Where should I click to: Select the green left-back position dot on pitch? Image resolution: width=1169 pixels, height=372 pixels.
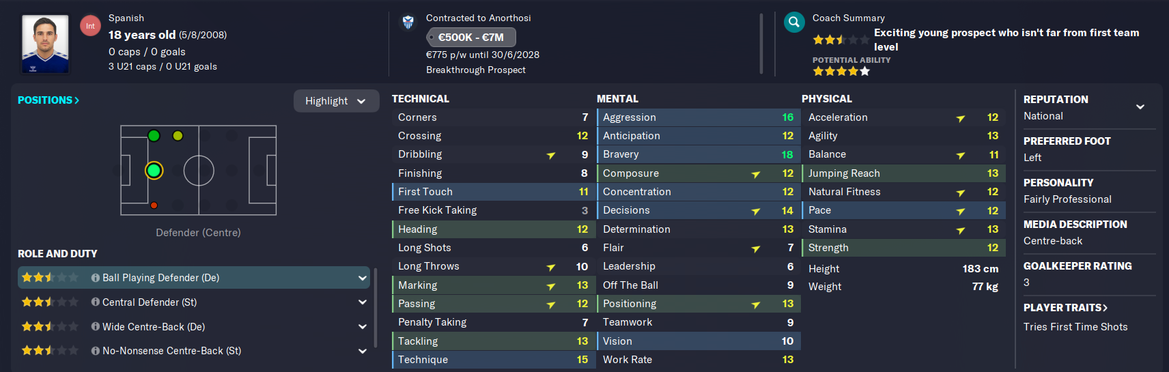[154, 136]
